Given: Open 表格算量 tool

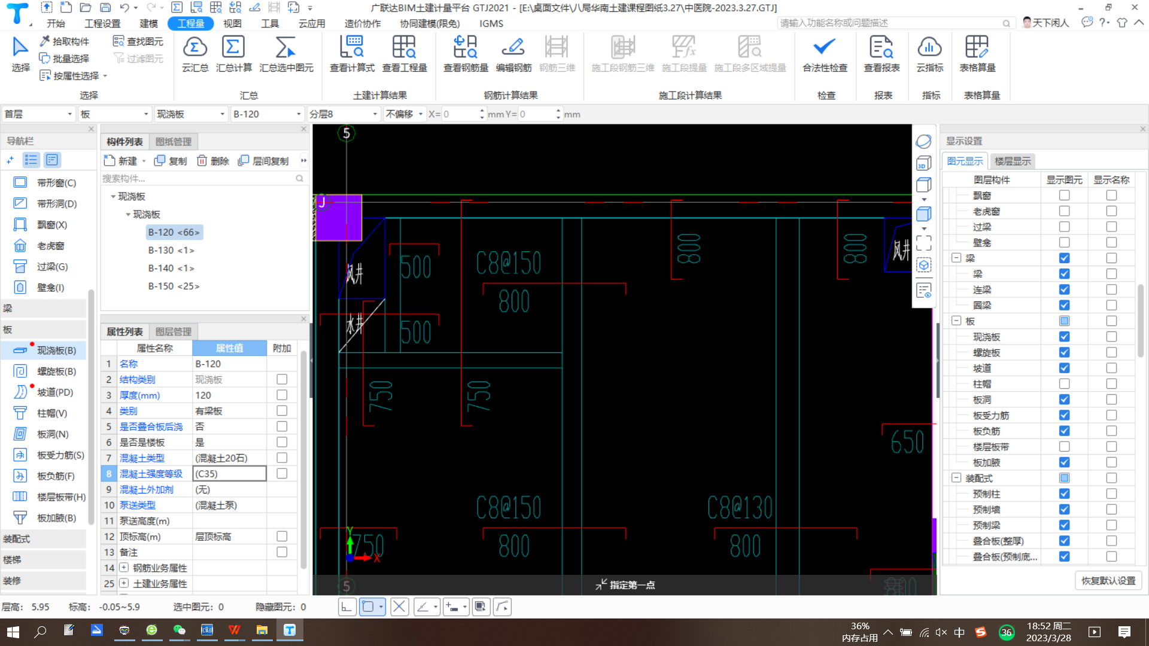Looking at the screenshot, I should [x=977, y=54].
